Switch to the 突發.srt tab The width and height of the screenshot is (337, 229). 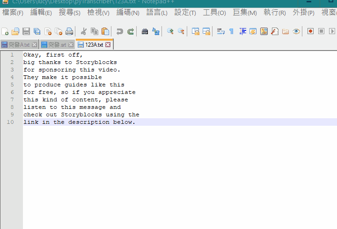point(57,45)
